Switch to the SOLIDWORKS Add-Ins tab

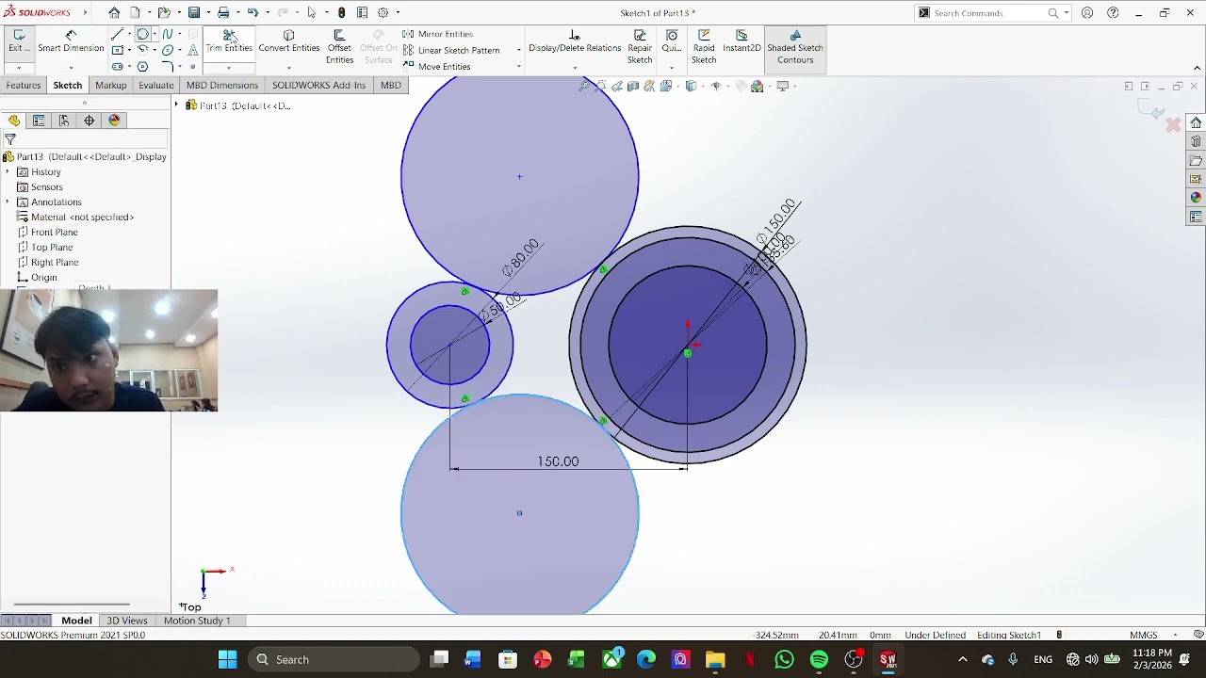[x=318, y=85]
